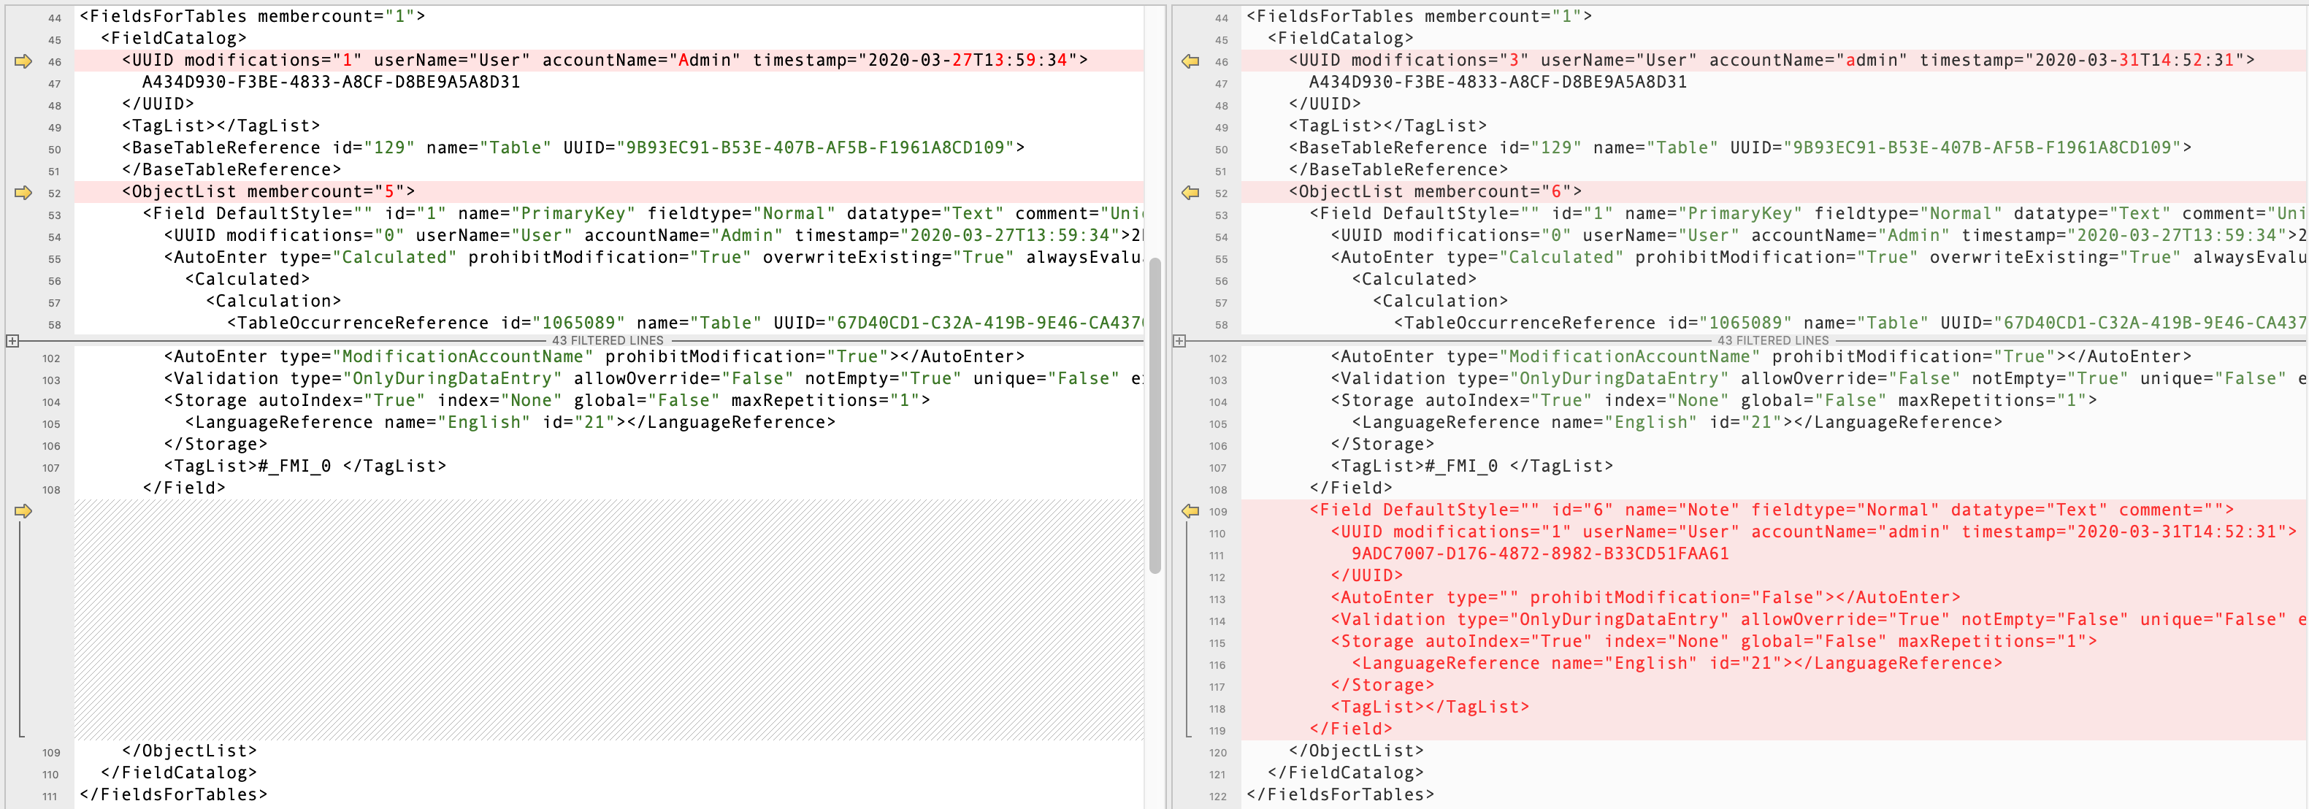Select line number 102 in the left gutter

coord(51,359)
